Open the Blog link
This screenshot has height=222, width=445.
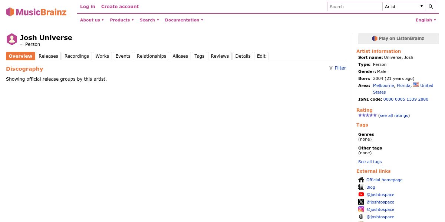pyautogui.click(x=370, y=187)
